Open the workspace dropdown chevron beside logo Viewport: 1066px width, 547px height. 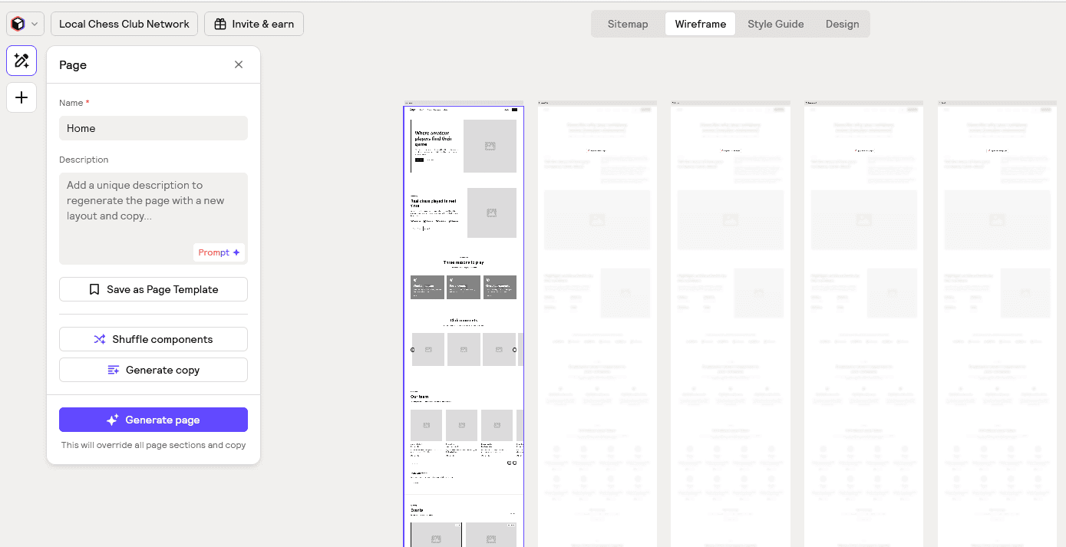pyautogui.click(x=34, y=24)
